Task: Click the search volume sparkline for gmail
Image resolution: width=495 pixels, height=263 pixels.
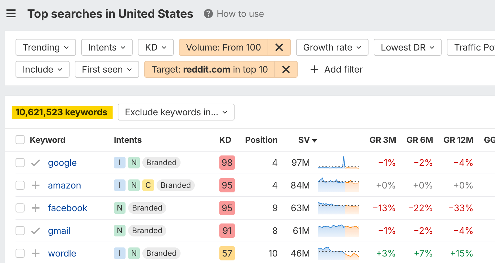Action: click(x=338, y=231)
